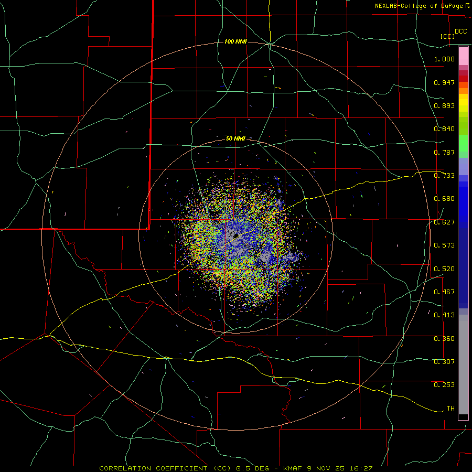Select the 0.467 scale value
Screen dimensions: 472x472
(x=444, y=292)
